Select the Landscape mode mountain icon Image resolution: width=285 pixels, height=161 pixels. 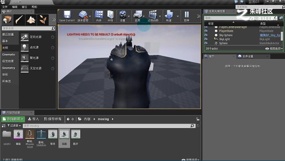point(31,20)
